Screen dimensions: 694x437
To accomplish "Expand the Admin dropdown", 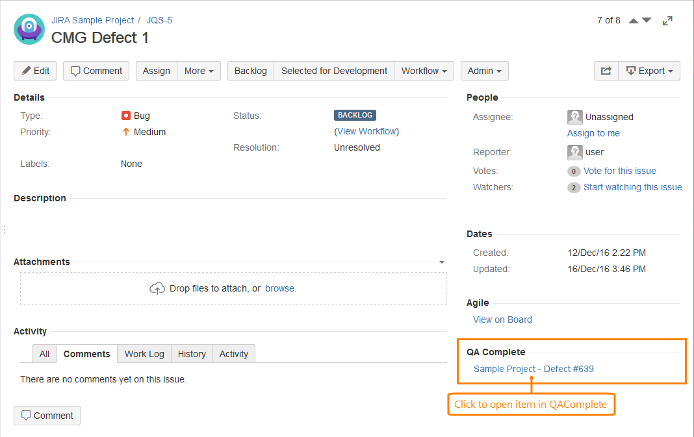I will tap(484, 71).
